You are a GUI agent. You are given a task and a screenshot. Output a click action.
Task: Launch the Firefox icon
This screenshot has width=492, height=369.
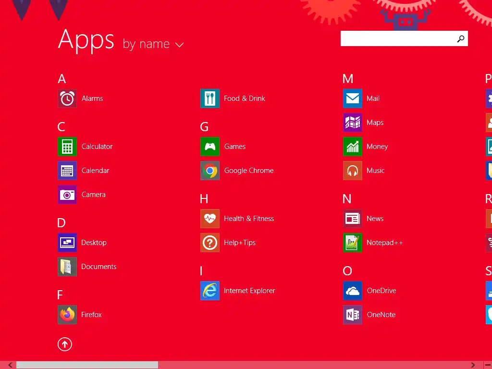coord(67,315)
